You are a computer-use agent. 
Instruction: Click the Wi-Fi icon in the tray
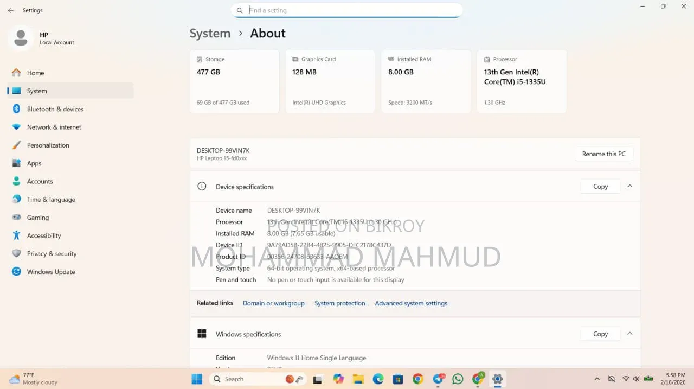pyautogui.click(x=626, y=379)
